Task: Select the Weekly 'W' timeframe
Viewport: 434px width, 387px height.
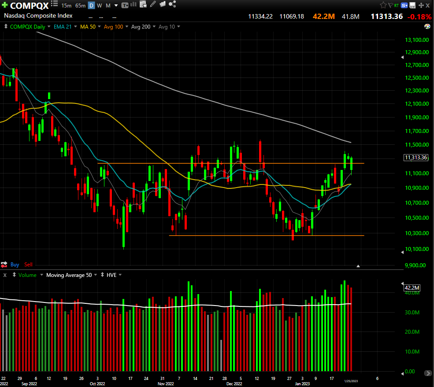Action: [x=100, y=6]
